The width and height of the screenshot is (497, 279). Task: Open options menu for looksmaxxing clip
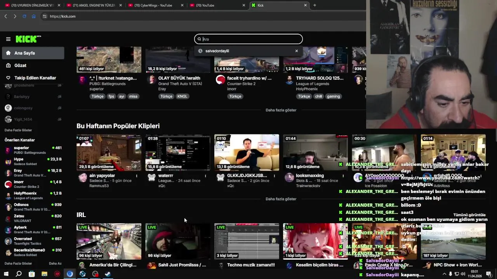(343, 176)
